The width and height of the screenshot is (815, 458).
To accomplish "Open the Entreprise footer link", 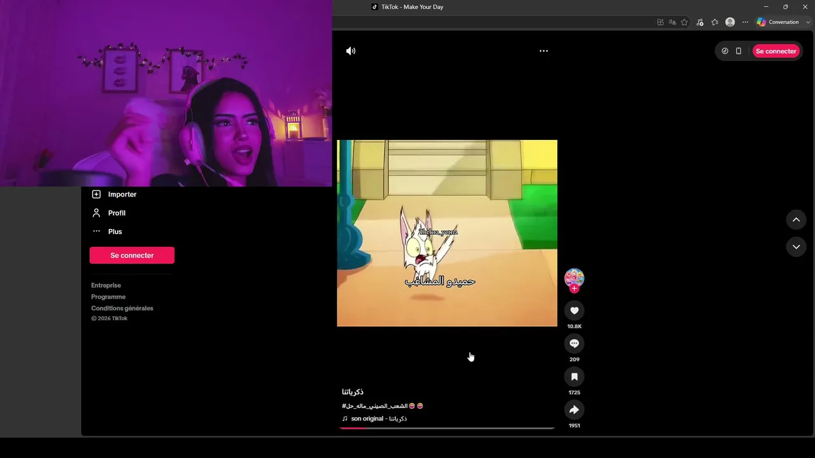I will pyautogui.click(x=106, y=286).
